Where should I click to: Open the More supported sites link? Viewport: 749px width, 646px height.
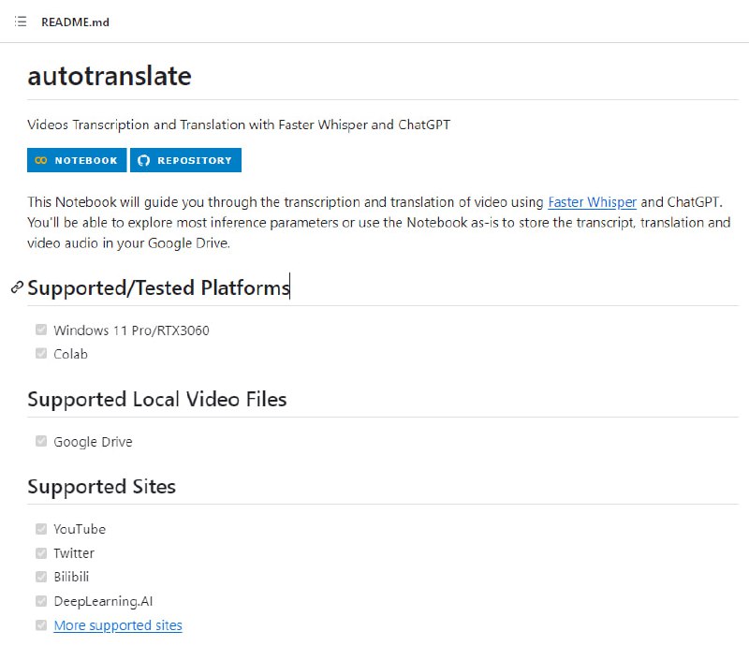(x=117, y=625)
